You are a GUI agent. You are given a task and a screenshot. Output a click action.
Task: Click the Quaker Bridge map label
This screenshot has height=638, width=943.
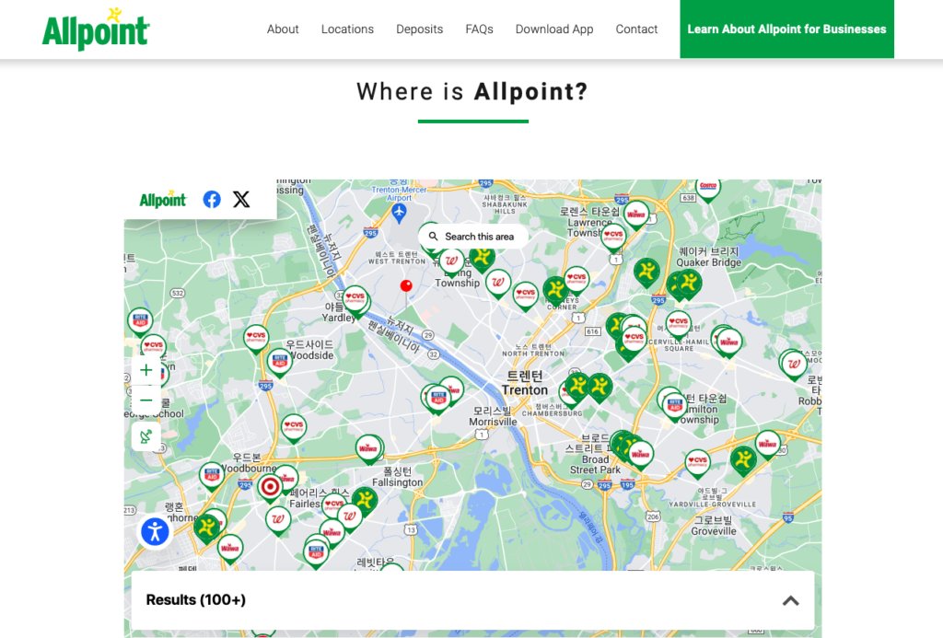[x=708, y=257]
